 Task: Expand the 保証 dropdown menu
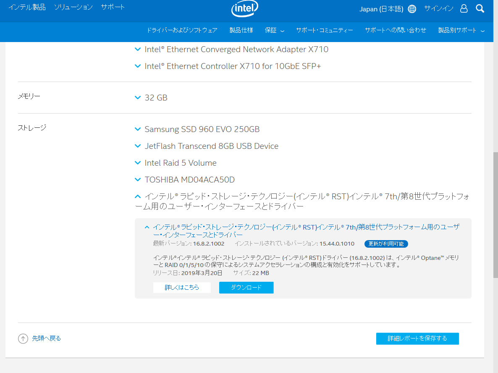[275, 30]
